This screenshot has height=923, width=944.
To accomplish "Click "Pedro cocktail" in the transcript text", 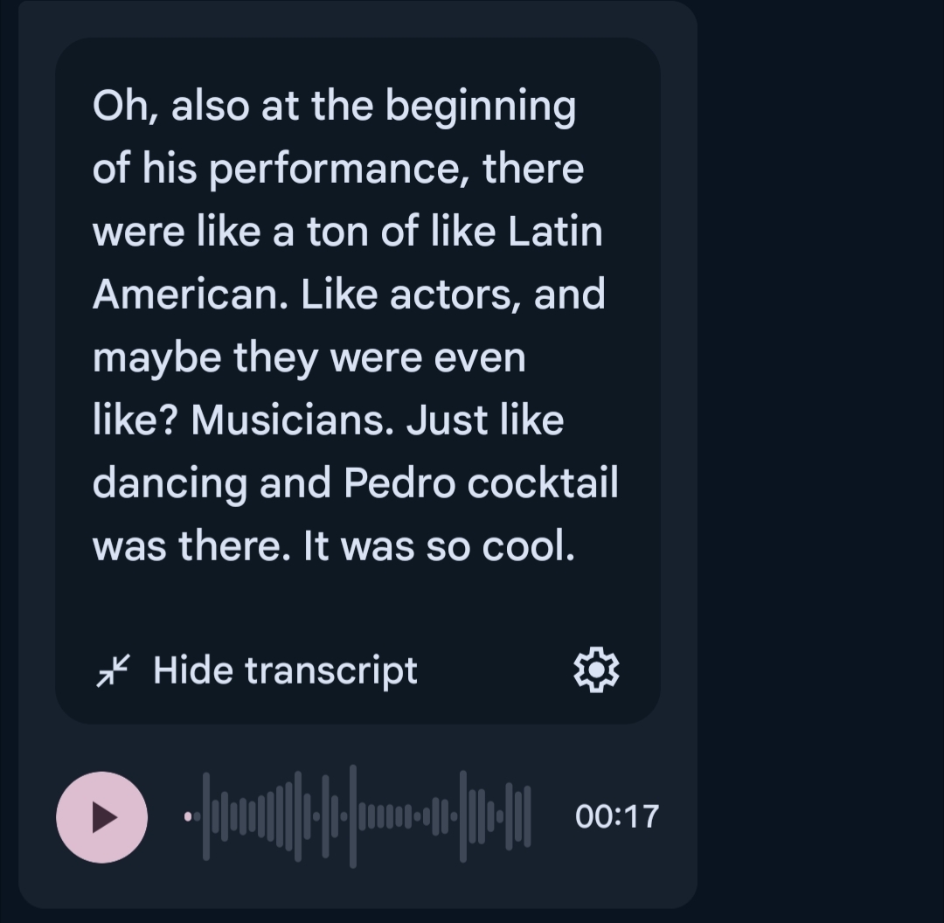I will (481, 483).
